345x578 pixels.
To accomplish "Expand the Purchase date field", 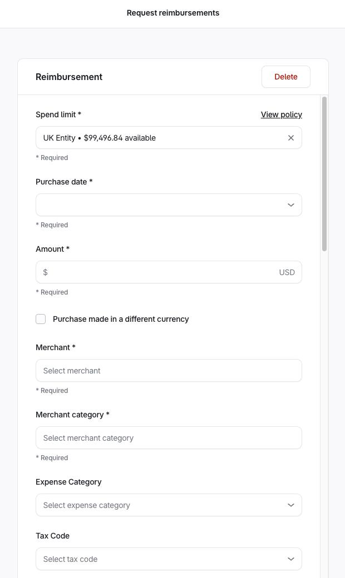I will 161,205.
